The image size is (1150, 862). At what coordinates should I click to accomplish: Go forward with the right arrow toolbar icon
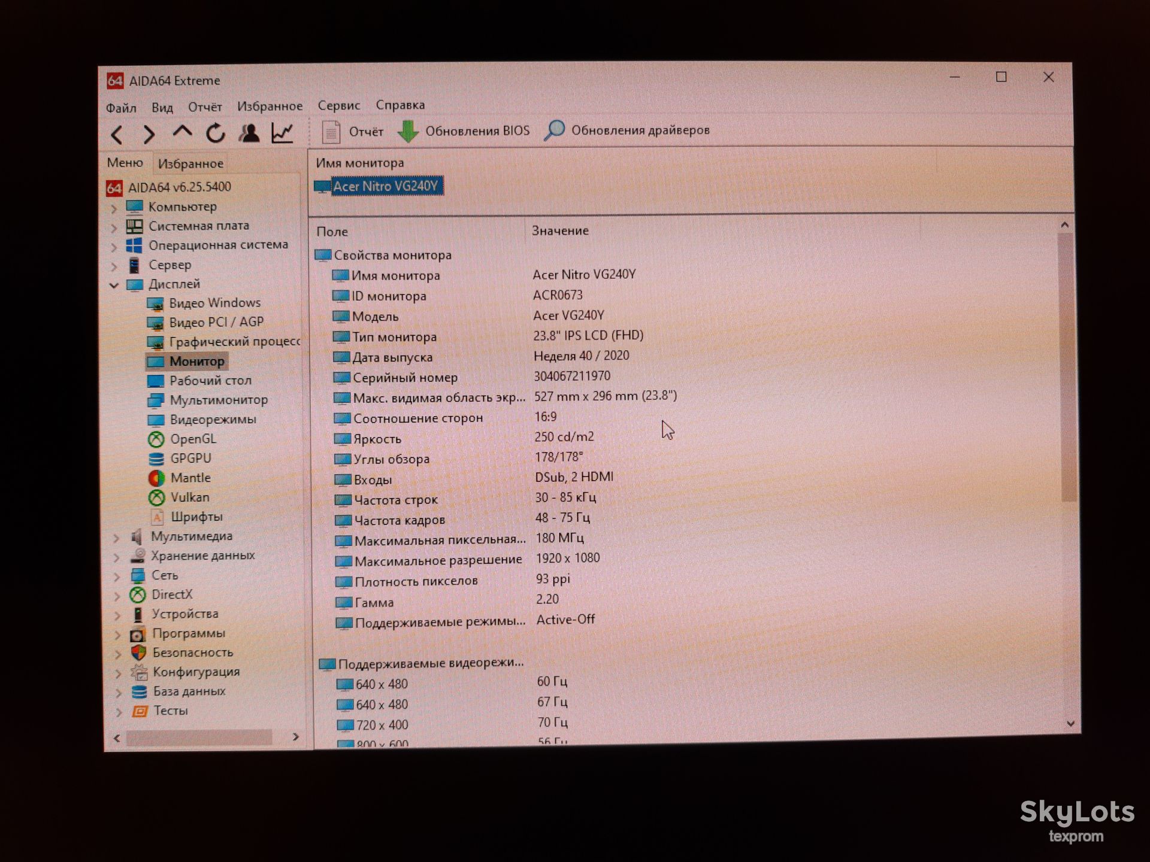click(149, 134)
